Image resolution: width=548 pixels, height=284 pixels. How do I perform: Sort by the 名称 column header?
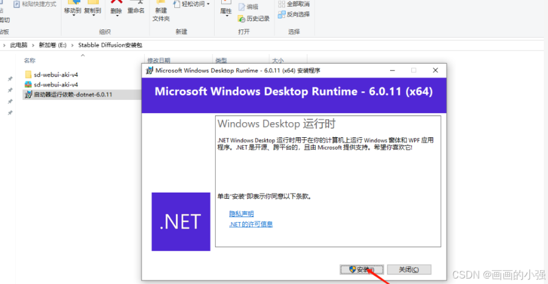click(x=30, y=60)
